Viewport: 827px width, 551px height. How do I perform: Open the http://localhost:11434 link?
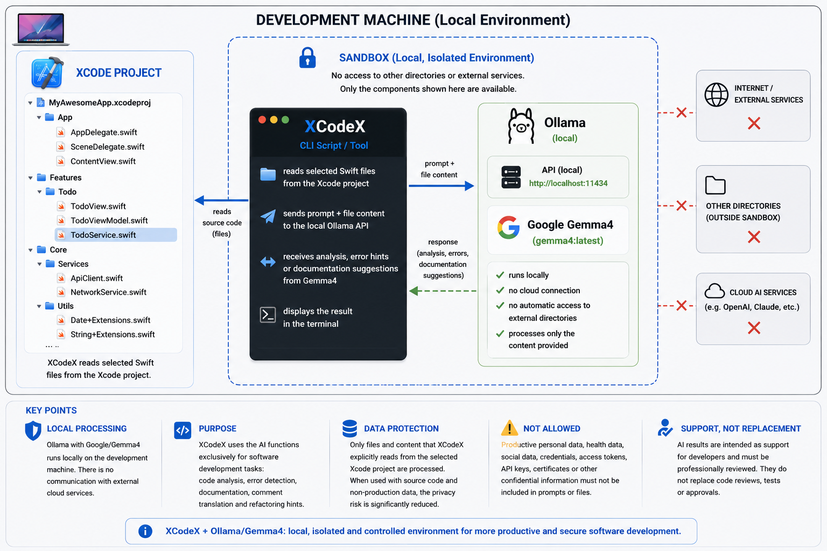pos(568,183)
